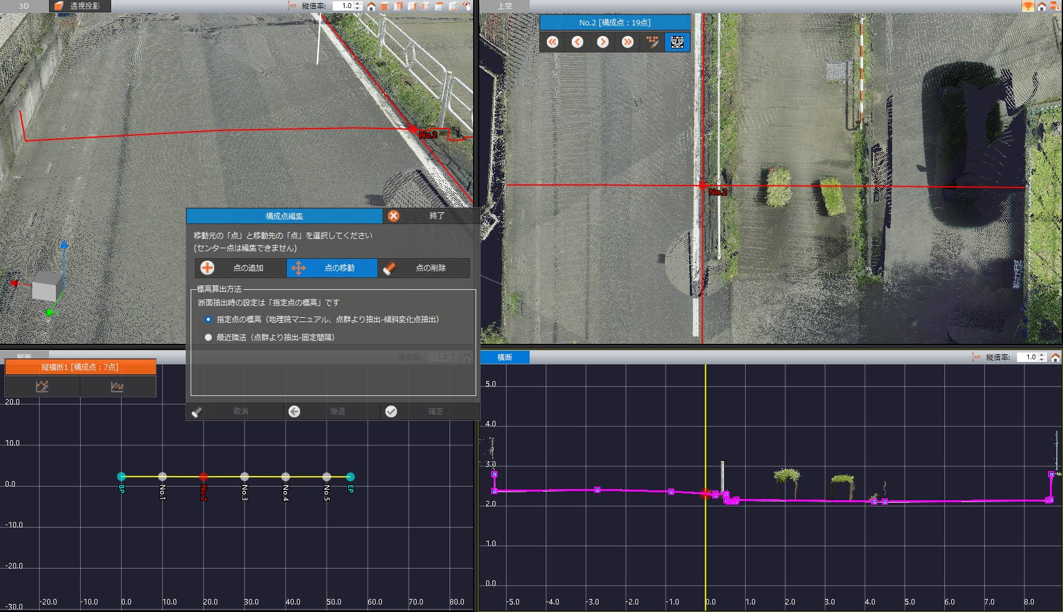
Task: Toggle the 透視投影 perspective projection button
Action: tap(79, 6)
